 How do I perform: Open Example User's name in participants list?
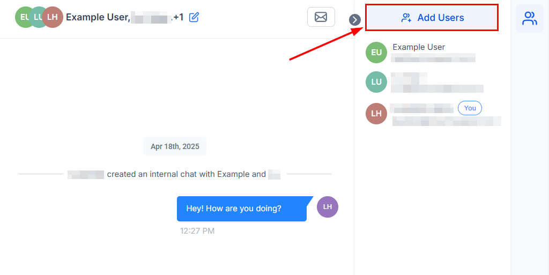[419, 47]
